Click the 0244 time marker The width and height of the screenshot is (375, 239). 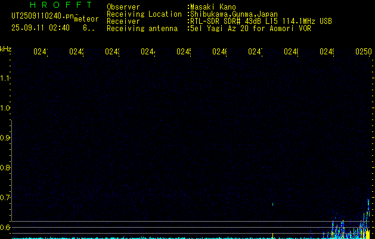coord(148,51)
